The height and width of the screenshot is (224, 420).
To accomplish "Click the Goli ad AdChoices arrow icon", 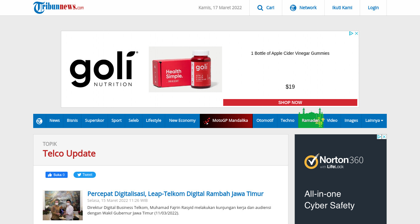I will pyautogui.click(x=351, y=34).
